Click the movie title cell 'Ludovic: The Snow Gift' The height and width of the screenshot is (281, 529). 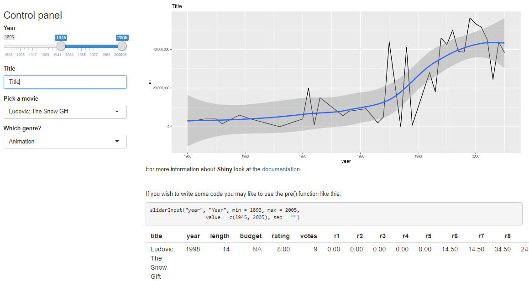[160, 263]
